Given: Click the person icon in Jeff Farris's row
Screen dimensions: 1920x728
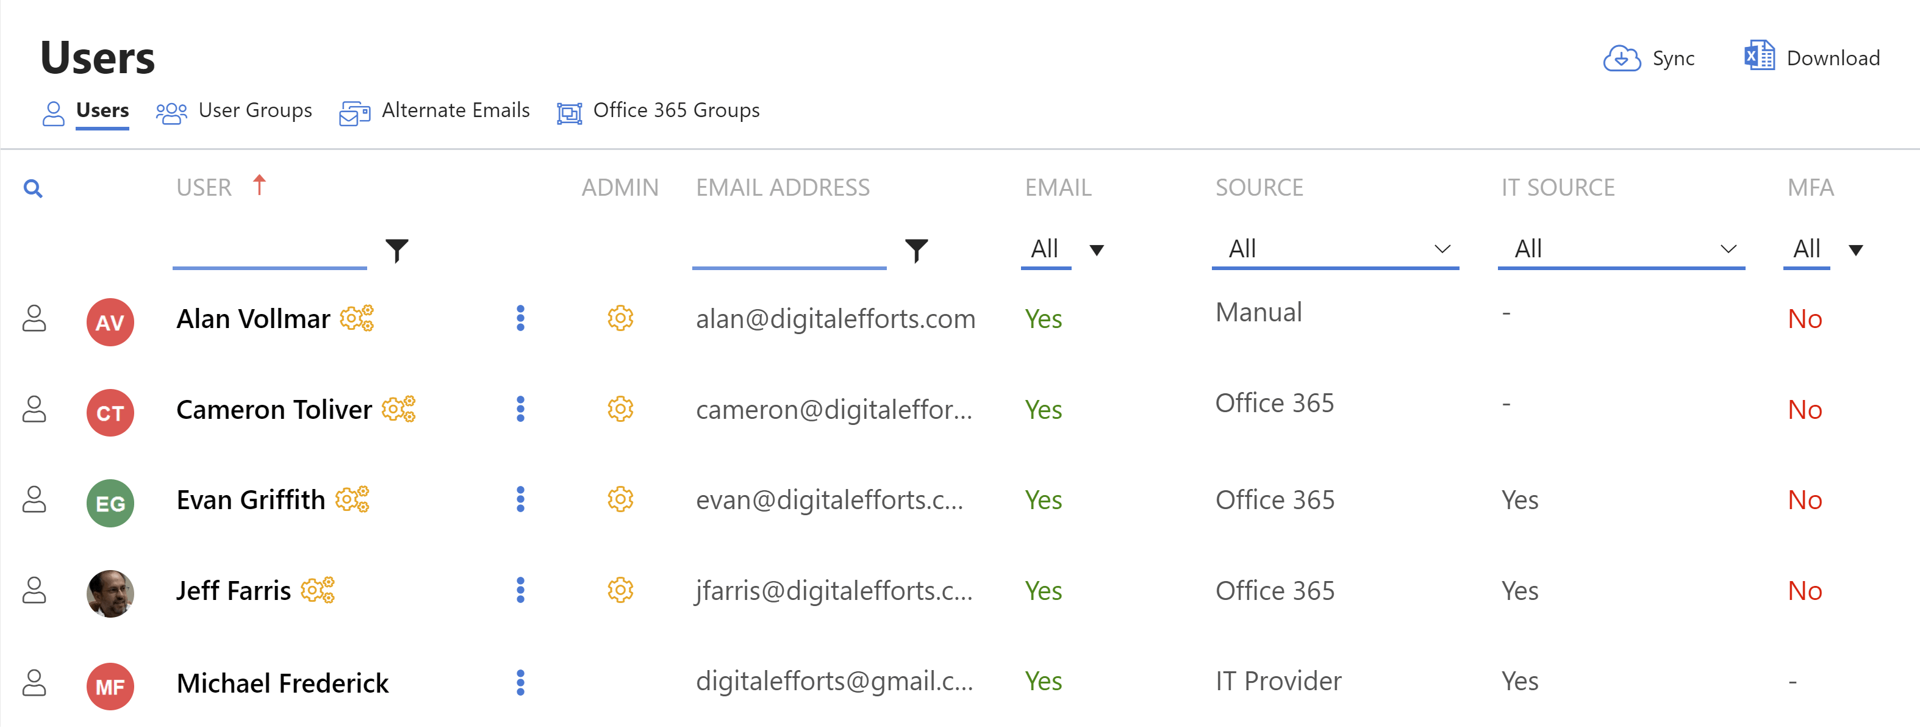Looking at the screenshot, I should click(34, 590).
